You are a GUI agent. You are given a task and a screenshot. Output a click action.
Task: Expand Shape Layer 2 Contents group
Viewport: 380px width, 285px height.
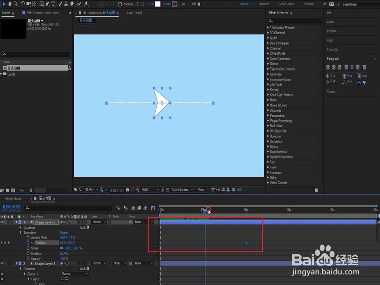(x=21, y=227)
